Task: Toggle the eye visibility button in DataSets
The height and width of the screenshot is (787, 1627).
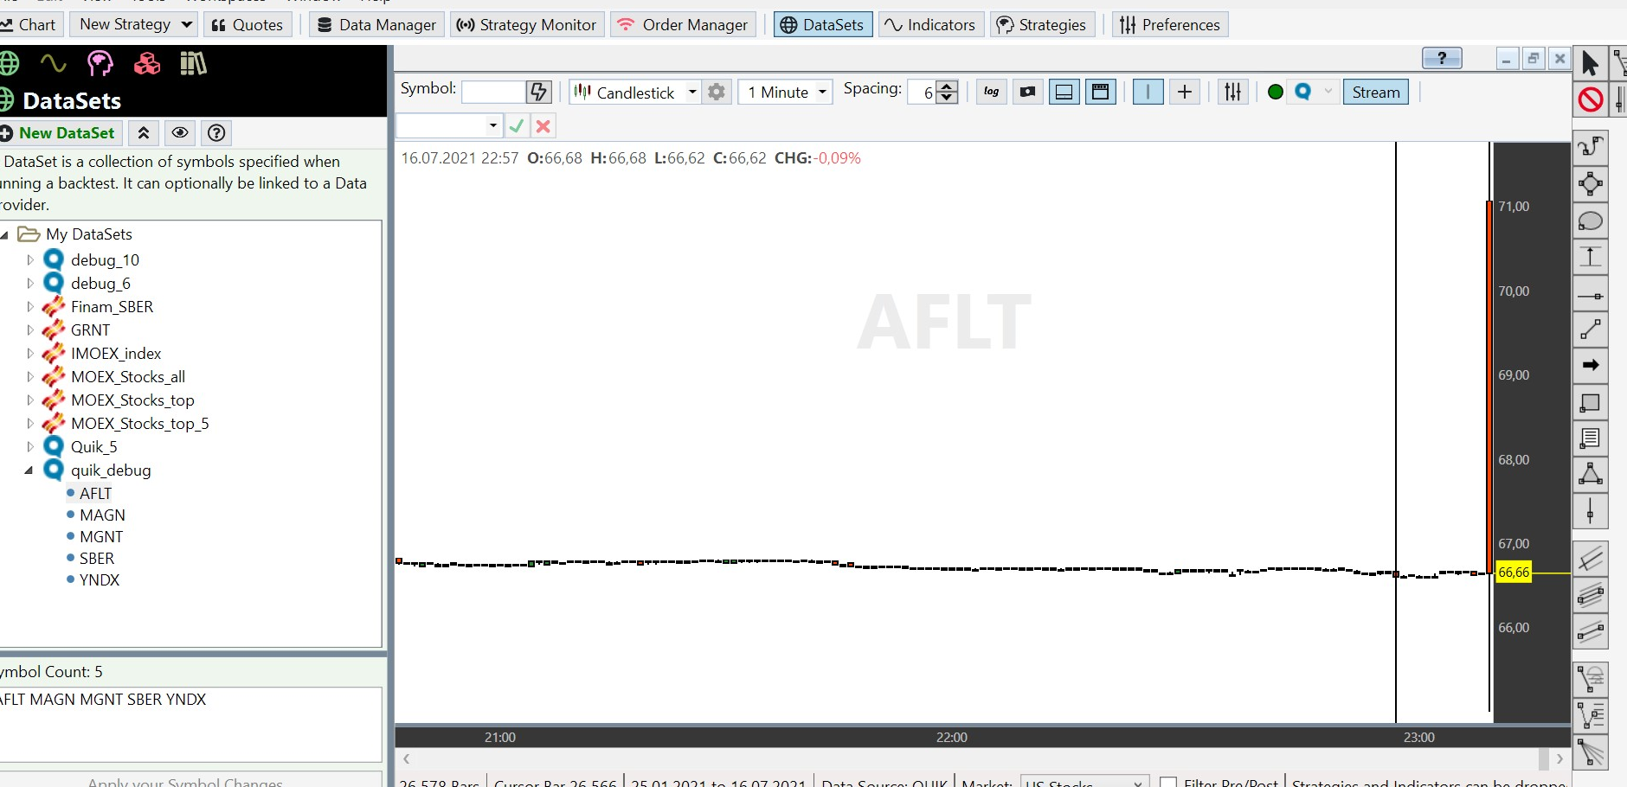Action: (x=180, y=133)
